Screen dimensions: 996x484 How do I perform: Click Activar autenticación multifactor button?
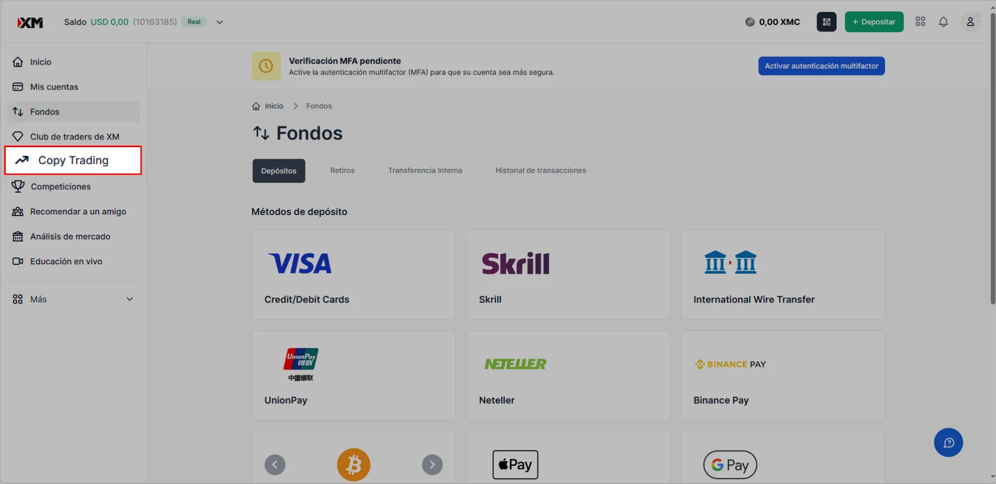(x=821, y=66)
